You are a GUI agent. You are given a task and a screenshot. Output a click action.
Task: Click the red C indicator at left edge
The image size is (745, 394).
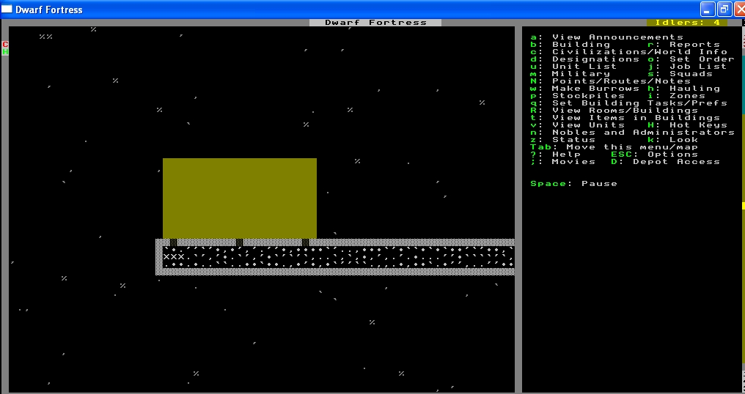coord(5,45)
